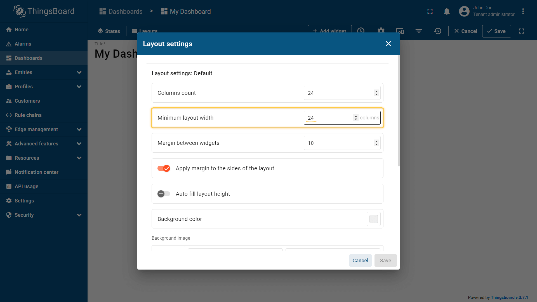Disable Apply margin to sides toggle
Screen dimensions: 537x302
164,168
